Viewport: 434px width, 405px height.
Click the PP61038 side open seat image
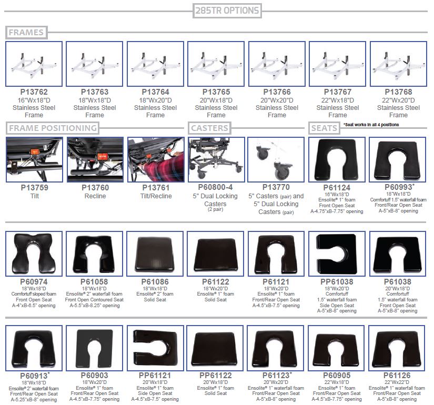point(337,254)
